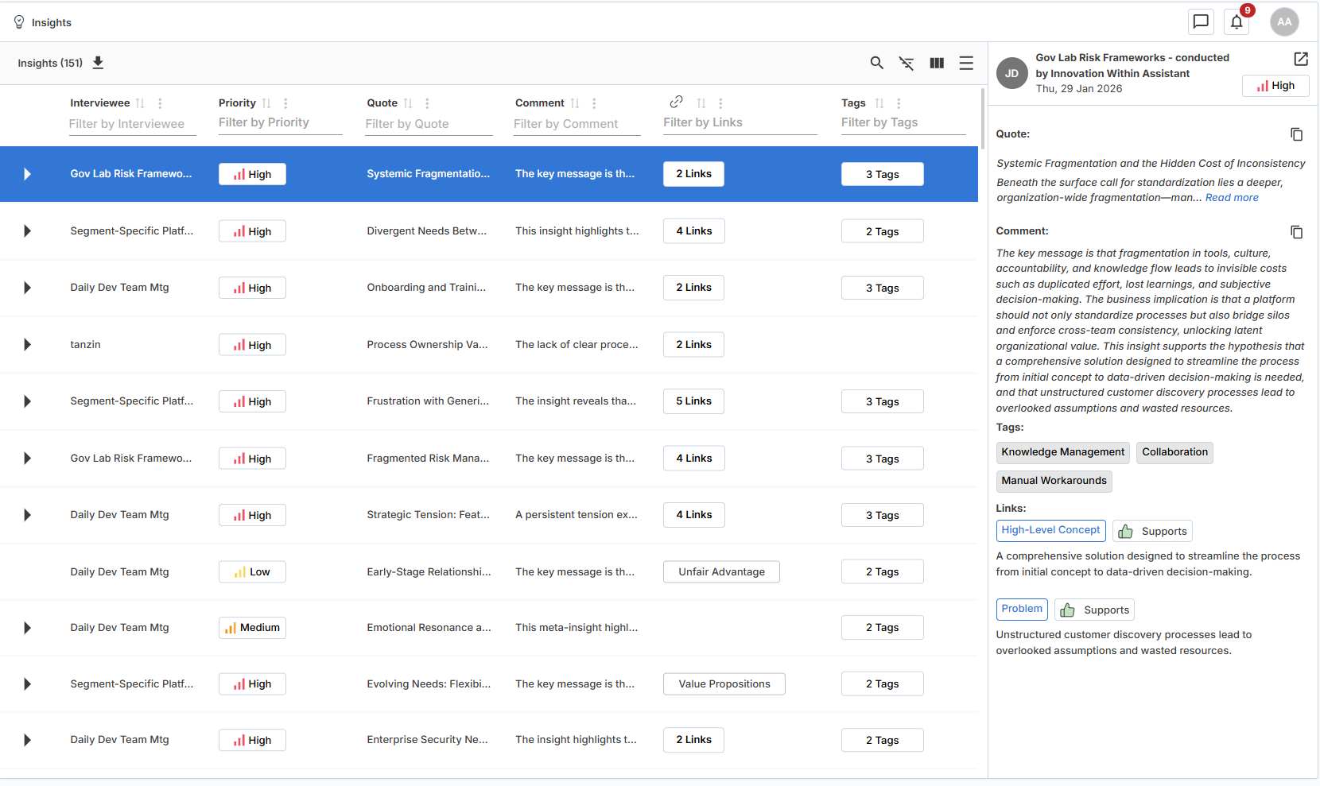1320x786 pixels.
Task: Download the insights list
Action: (x=98, y=63)
